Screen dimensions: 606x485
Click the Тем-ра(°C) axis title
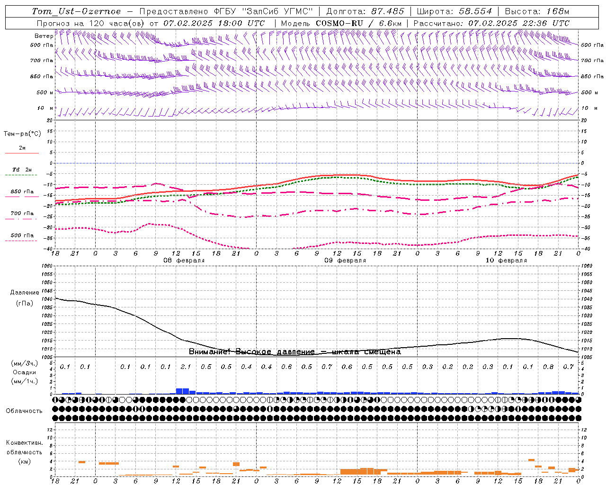(22, 134)
